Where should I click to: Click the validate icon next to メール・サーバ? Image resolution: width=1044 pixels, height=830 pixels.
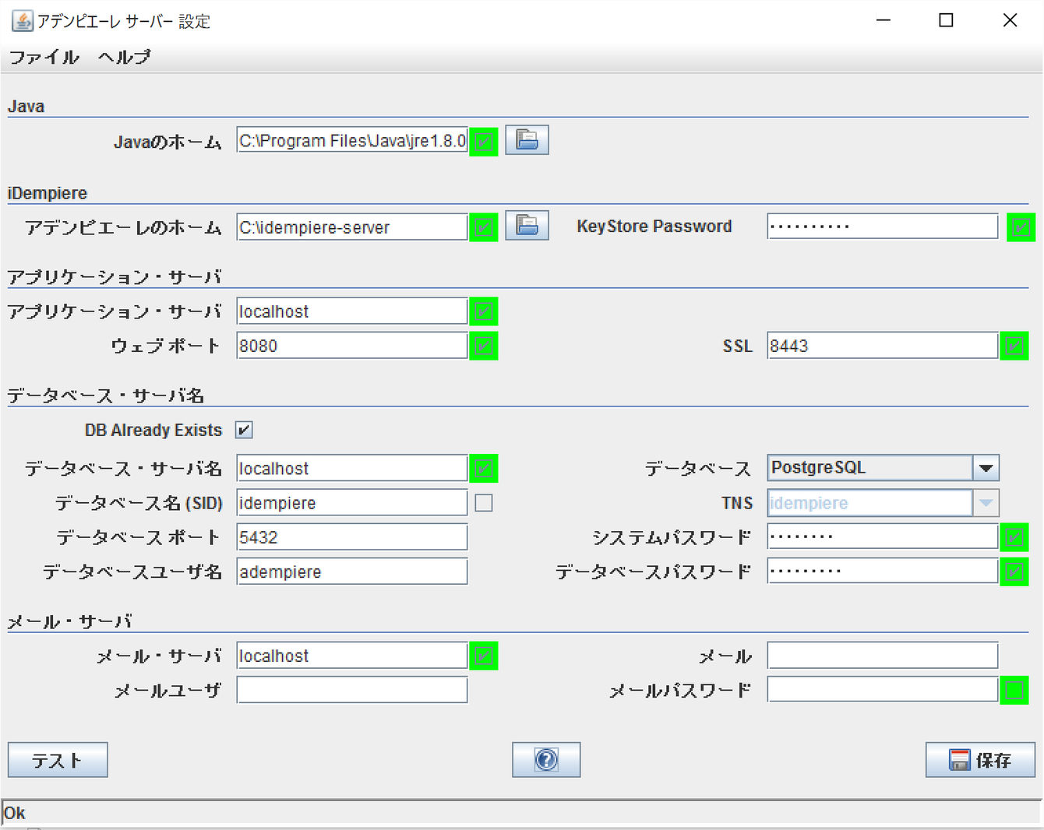[483, 656]
